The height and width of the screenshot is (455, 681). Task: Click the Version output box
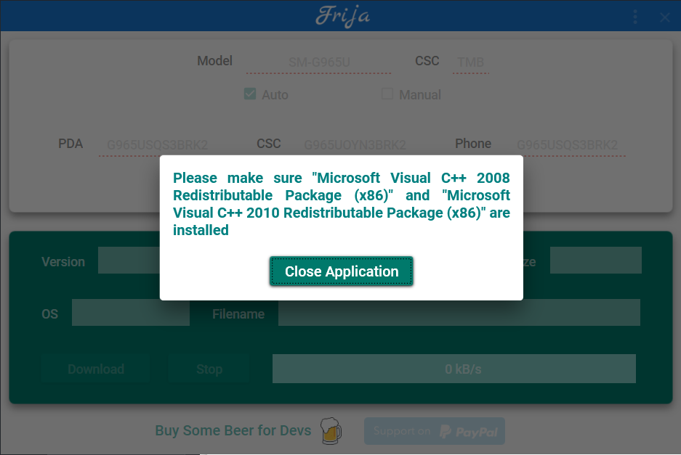[129, 261]
